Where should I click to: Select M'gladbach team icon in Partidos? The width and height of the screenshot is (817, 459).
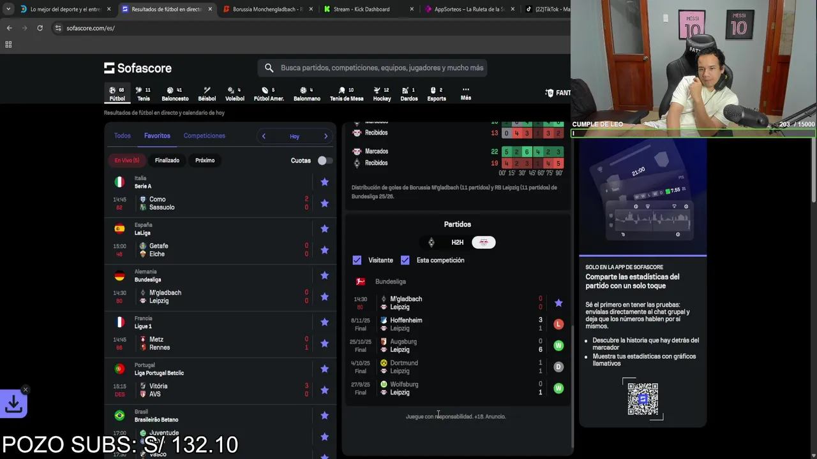click(x=431, y=242)
